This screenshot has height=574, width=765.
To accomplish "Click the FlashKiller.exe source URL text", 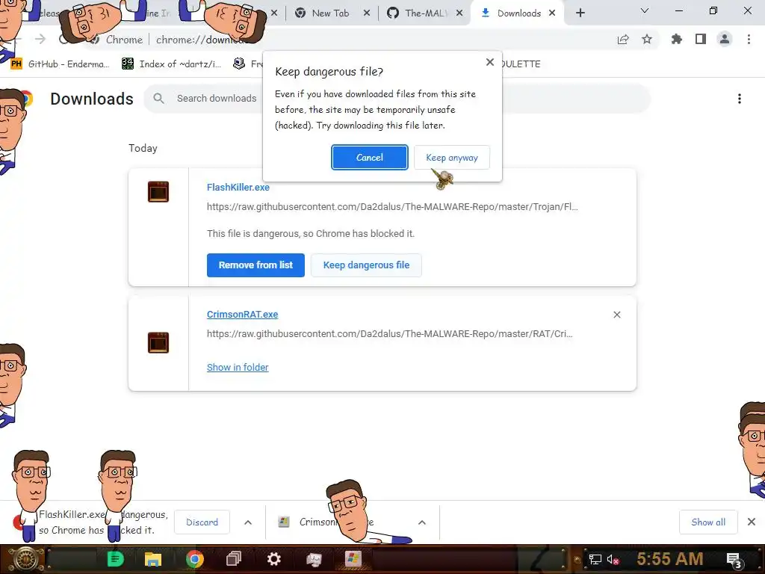I will 392,207.
